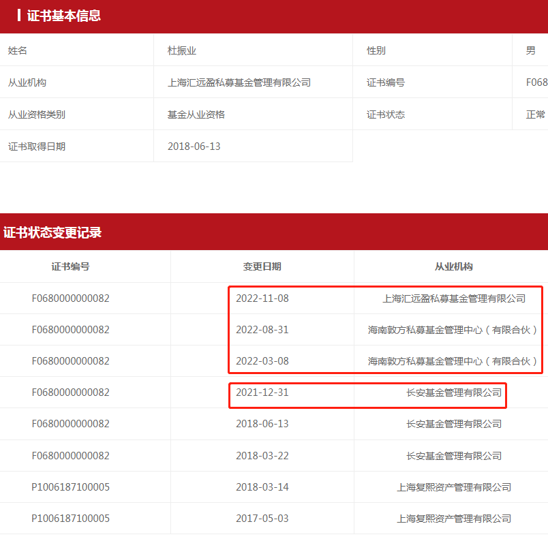Click P1006187100005 in the 2017-05-03 row
This screenshot has height=539, width=548.
click(71, 519)
